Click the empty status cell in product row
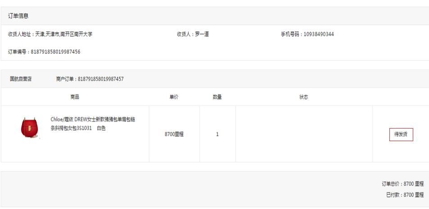This screenshot has width=429, height=209. (304, 134)
